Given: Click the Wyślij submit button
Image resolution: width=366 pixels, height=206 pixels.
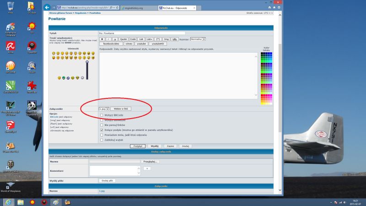Looking at the screenshot, I should [155, 146].
